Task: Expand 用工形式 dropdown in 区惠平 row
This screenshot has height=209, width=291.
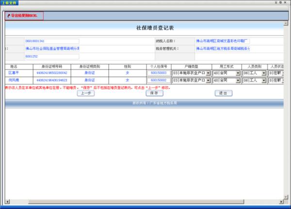Action: click(x=238, y=73)
